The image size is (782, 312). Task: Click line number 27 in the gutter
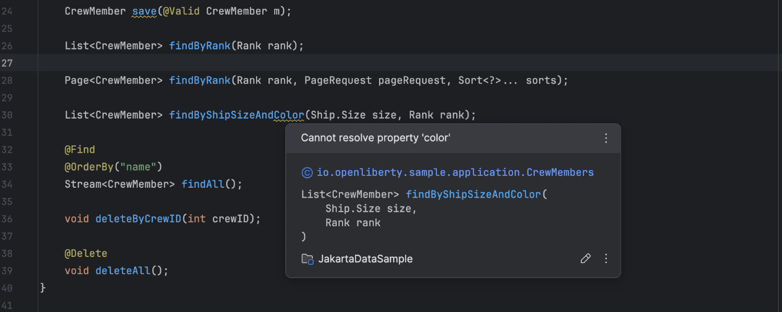pyautogui.click(x=7, y=63)
